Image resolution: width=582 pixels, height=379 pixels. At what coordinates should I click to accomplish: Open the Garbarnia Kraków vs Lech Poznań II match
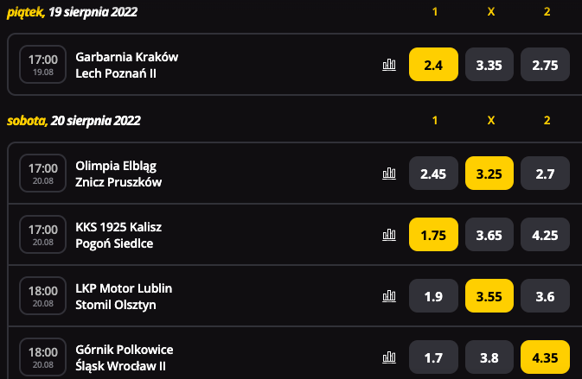[127, 66]
